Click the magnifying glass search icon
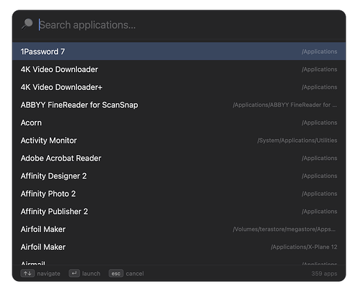Screen dimensions: 358x295 pyautogui.click(x=27, y=24)
